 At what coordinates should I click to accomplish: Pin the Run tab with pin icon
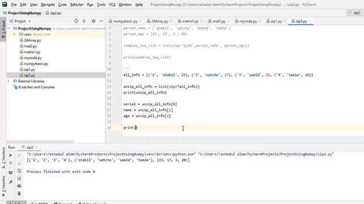tap(11, 182)
